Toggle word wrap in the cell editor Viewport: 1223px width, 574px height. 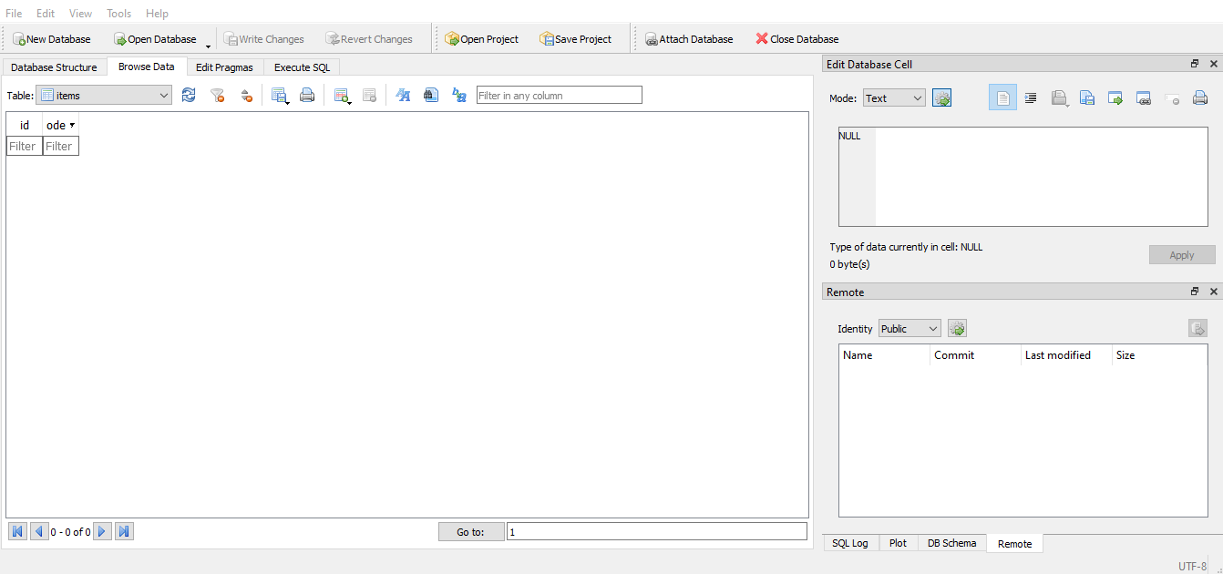click(1031, 97)
